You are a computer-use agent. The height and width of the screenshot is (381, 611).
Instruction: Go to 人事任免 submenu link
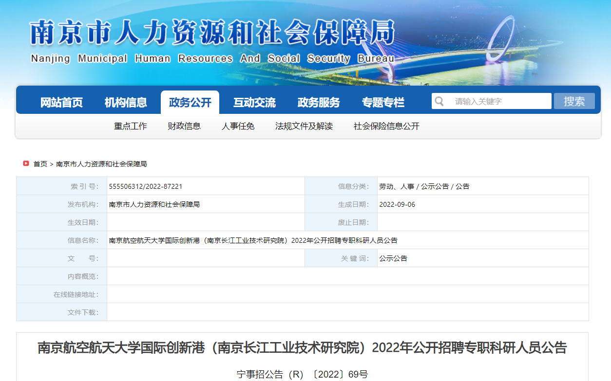coord(238,126)
